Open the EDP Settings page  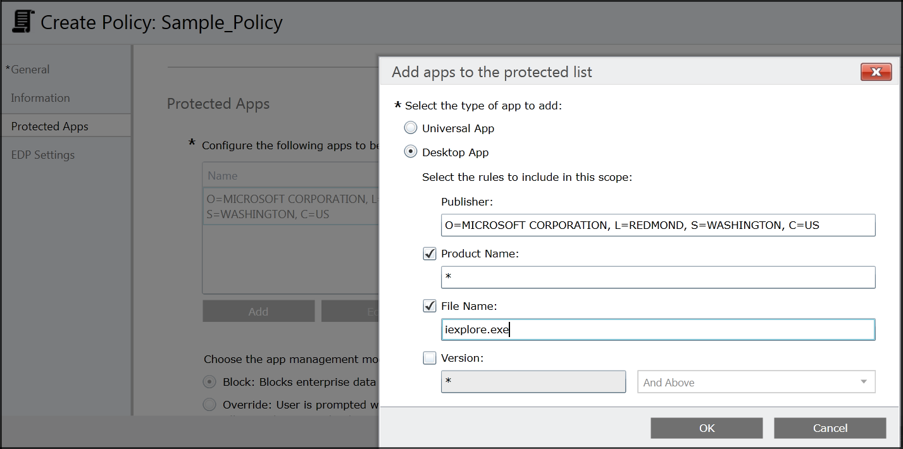point(43,155)
